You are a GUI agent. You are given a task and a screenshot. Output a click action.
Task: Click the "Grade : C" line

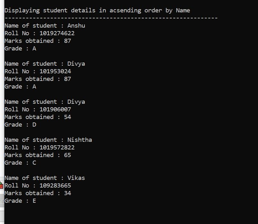20,163
